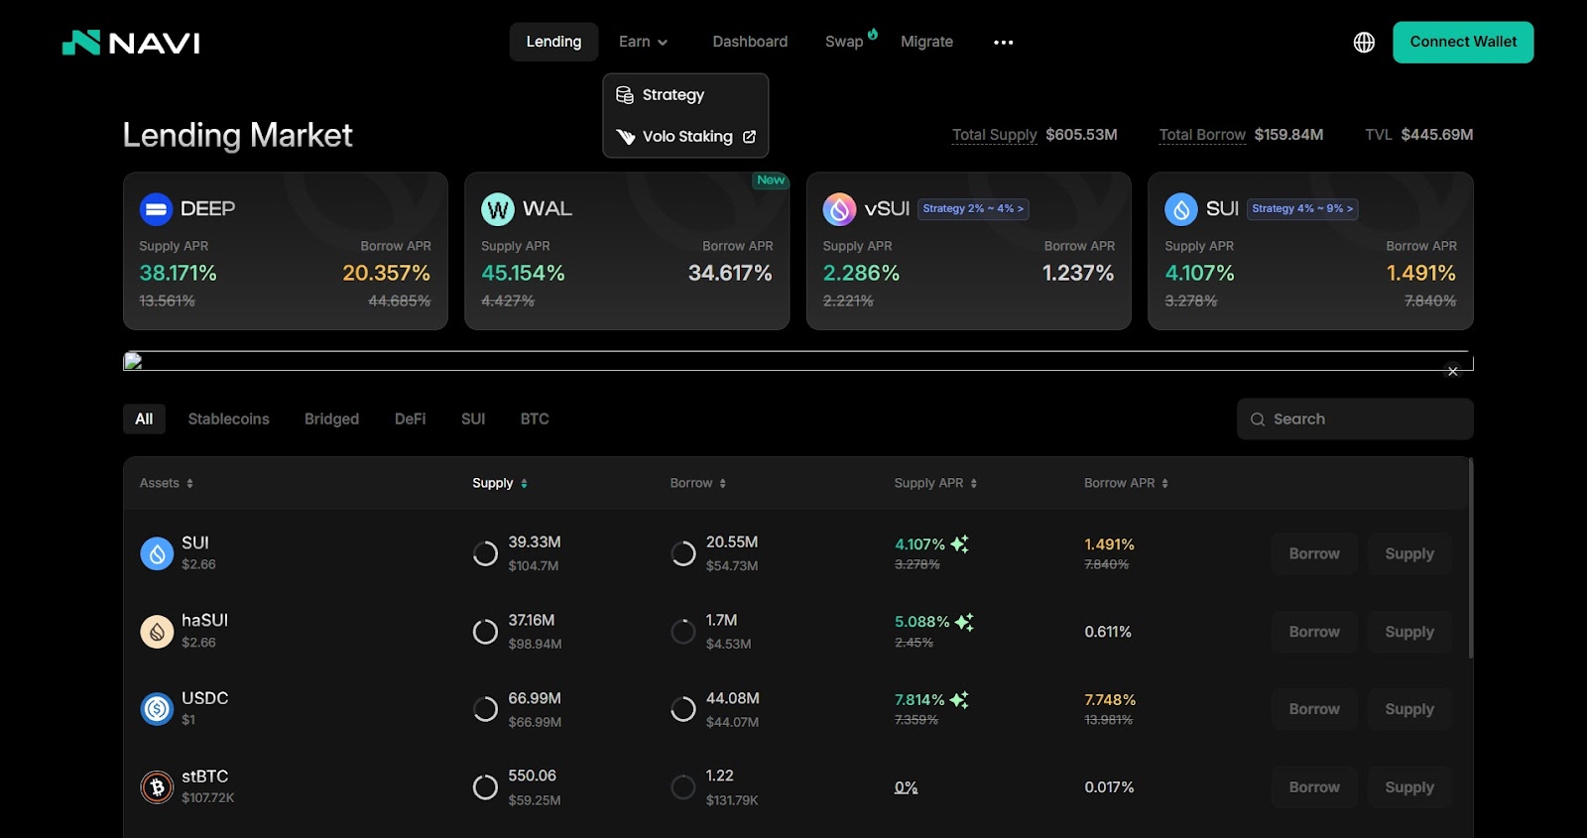Open the Lending nav tab
1587x838 pixels.
pyautogui.click(x=553, y=42)
